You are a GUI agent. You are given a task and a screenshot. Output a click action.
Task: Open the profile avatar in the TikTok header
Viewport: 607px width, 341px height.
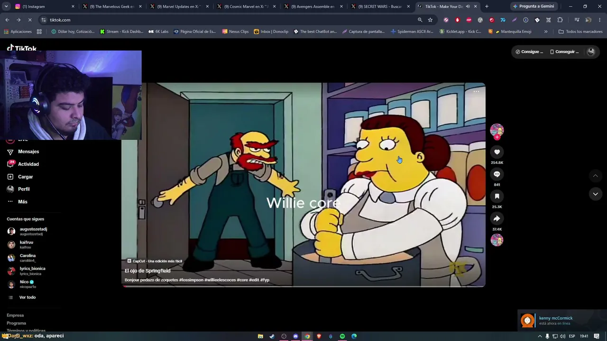coord(591,52)
